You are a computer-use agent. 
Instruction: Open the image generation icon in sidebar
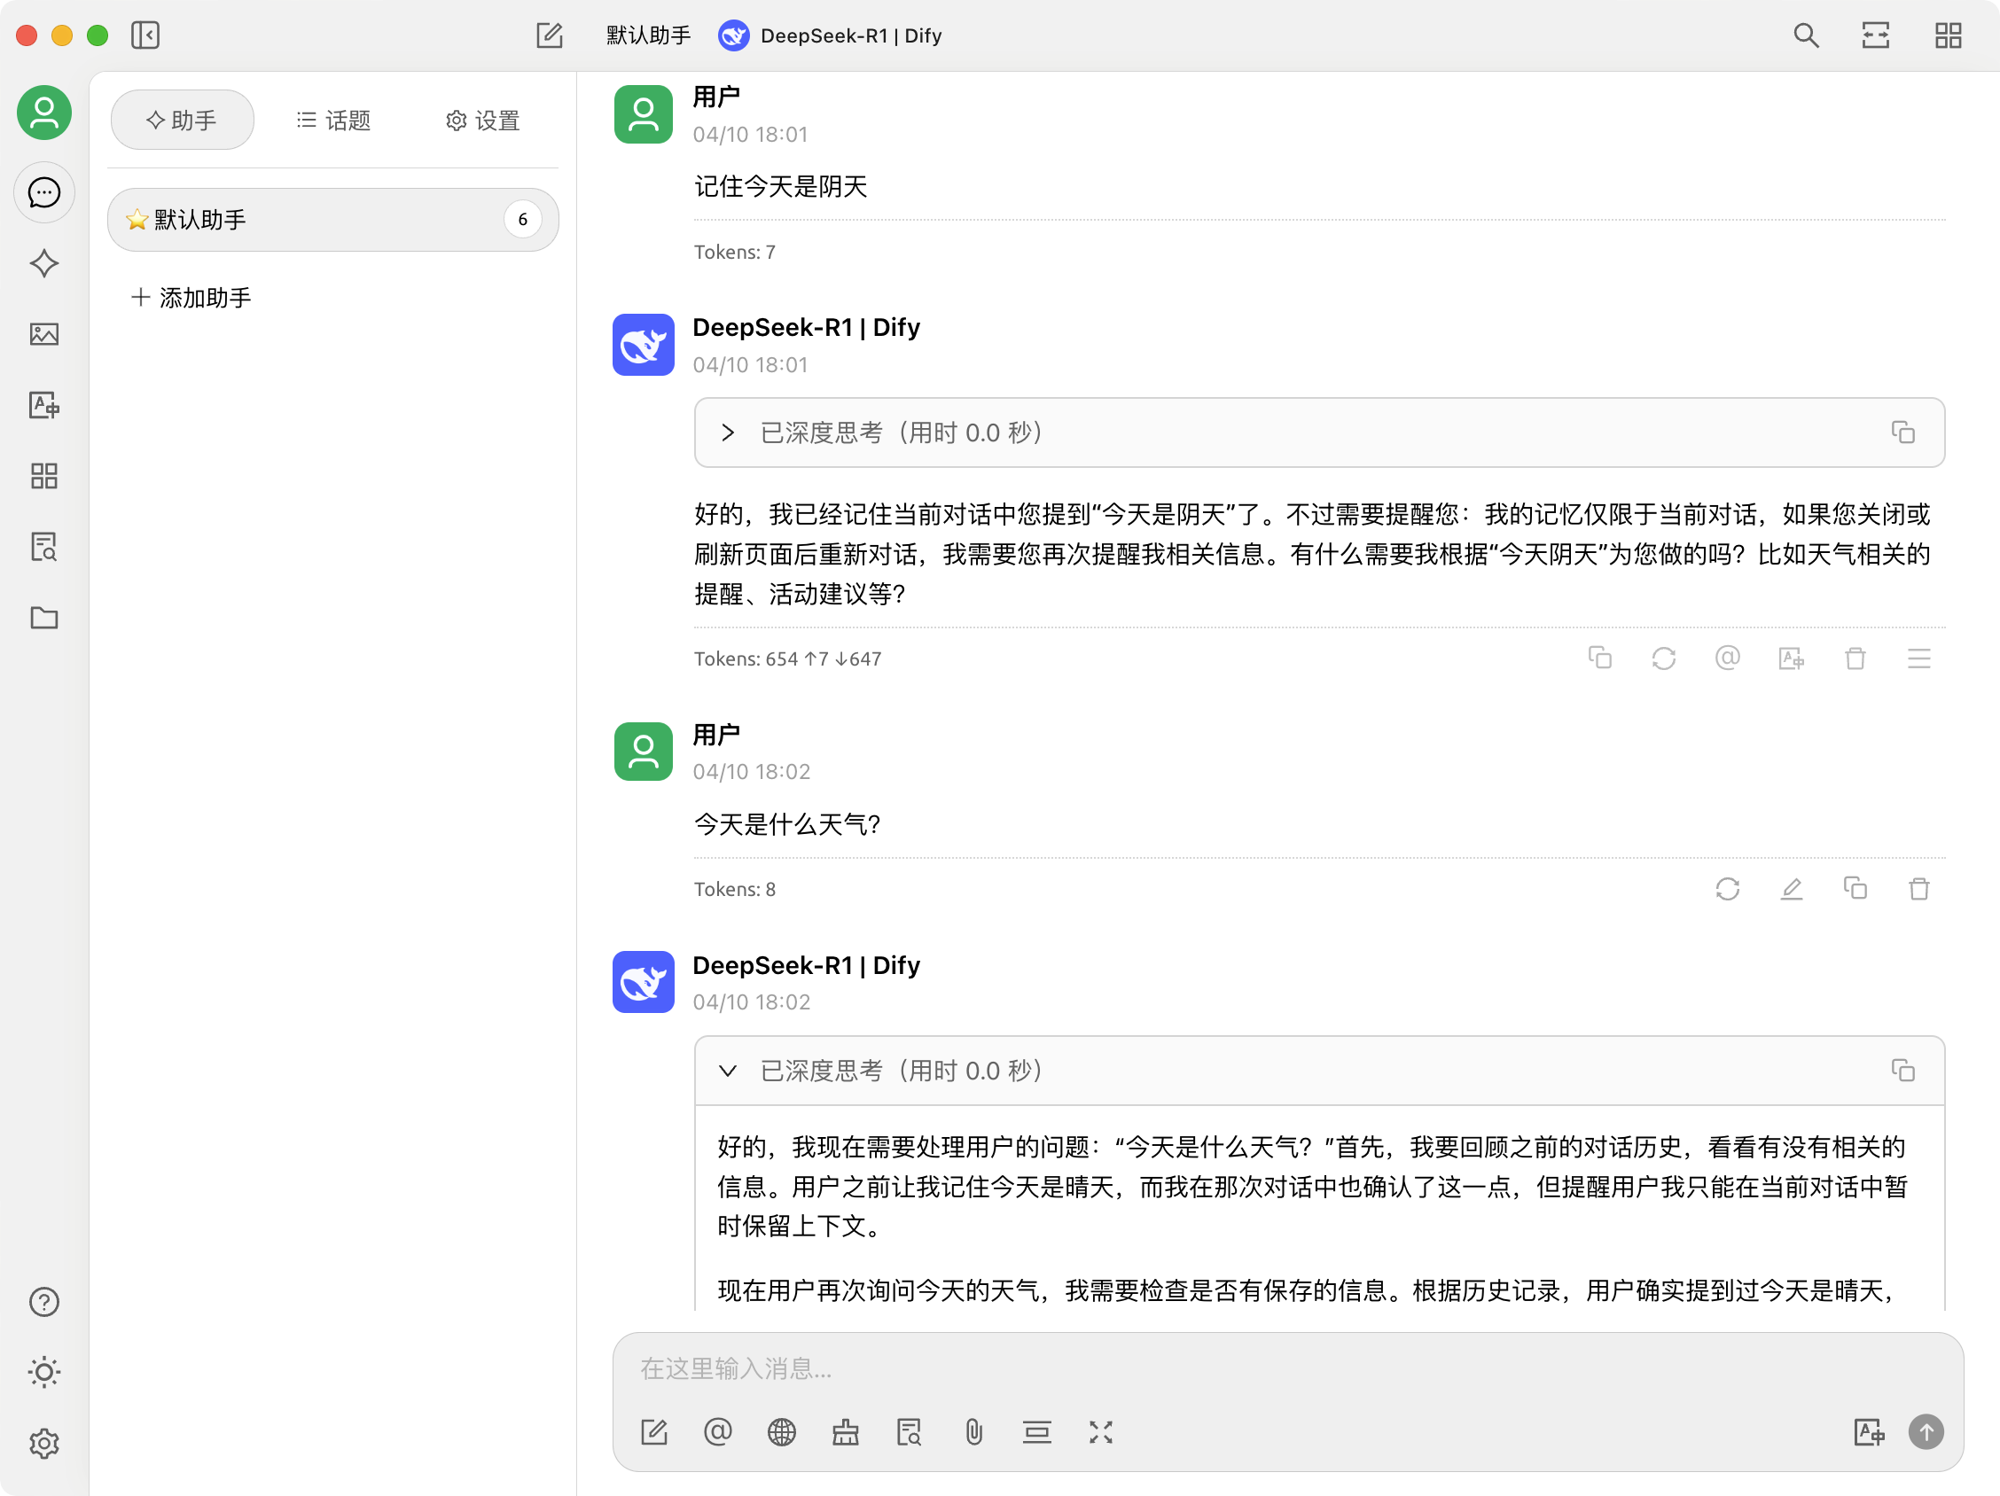(43, 334)
